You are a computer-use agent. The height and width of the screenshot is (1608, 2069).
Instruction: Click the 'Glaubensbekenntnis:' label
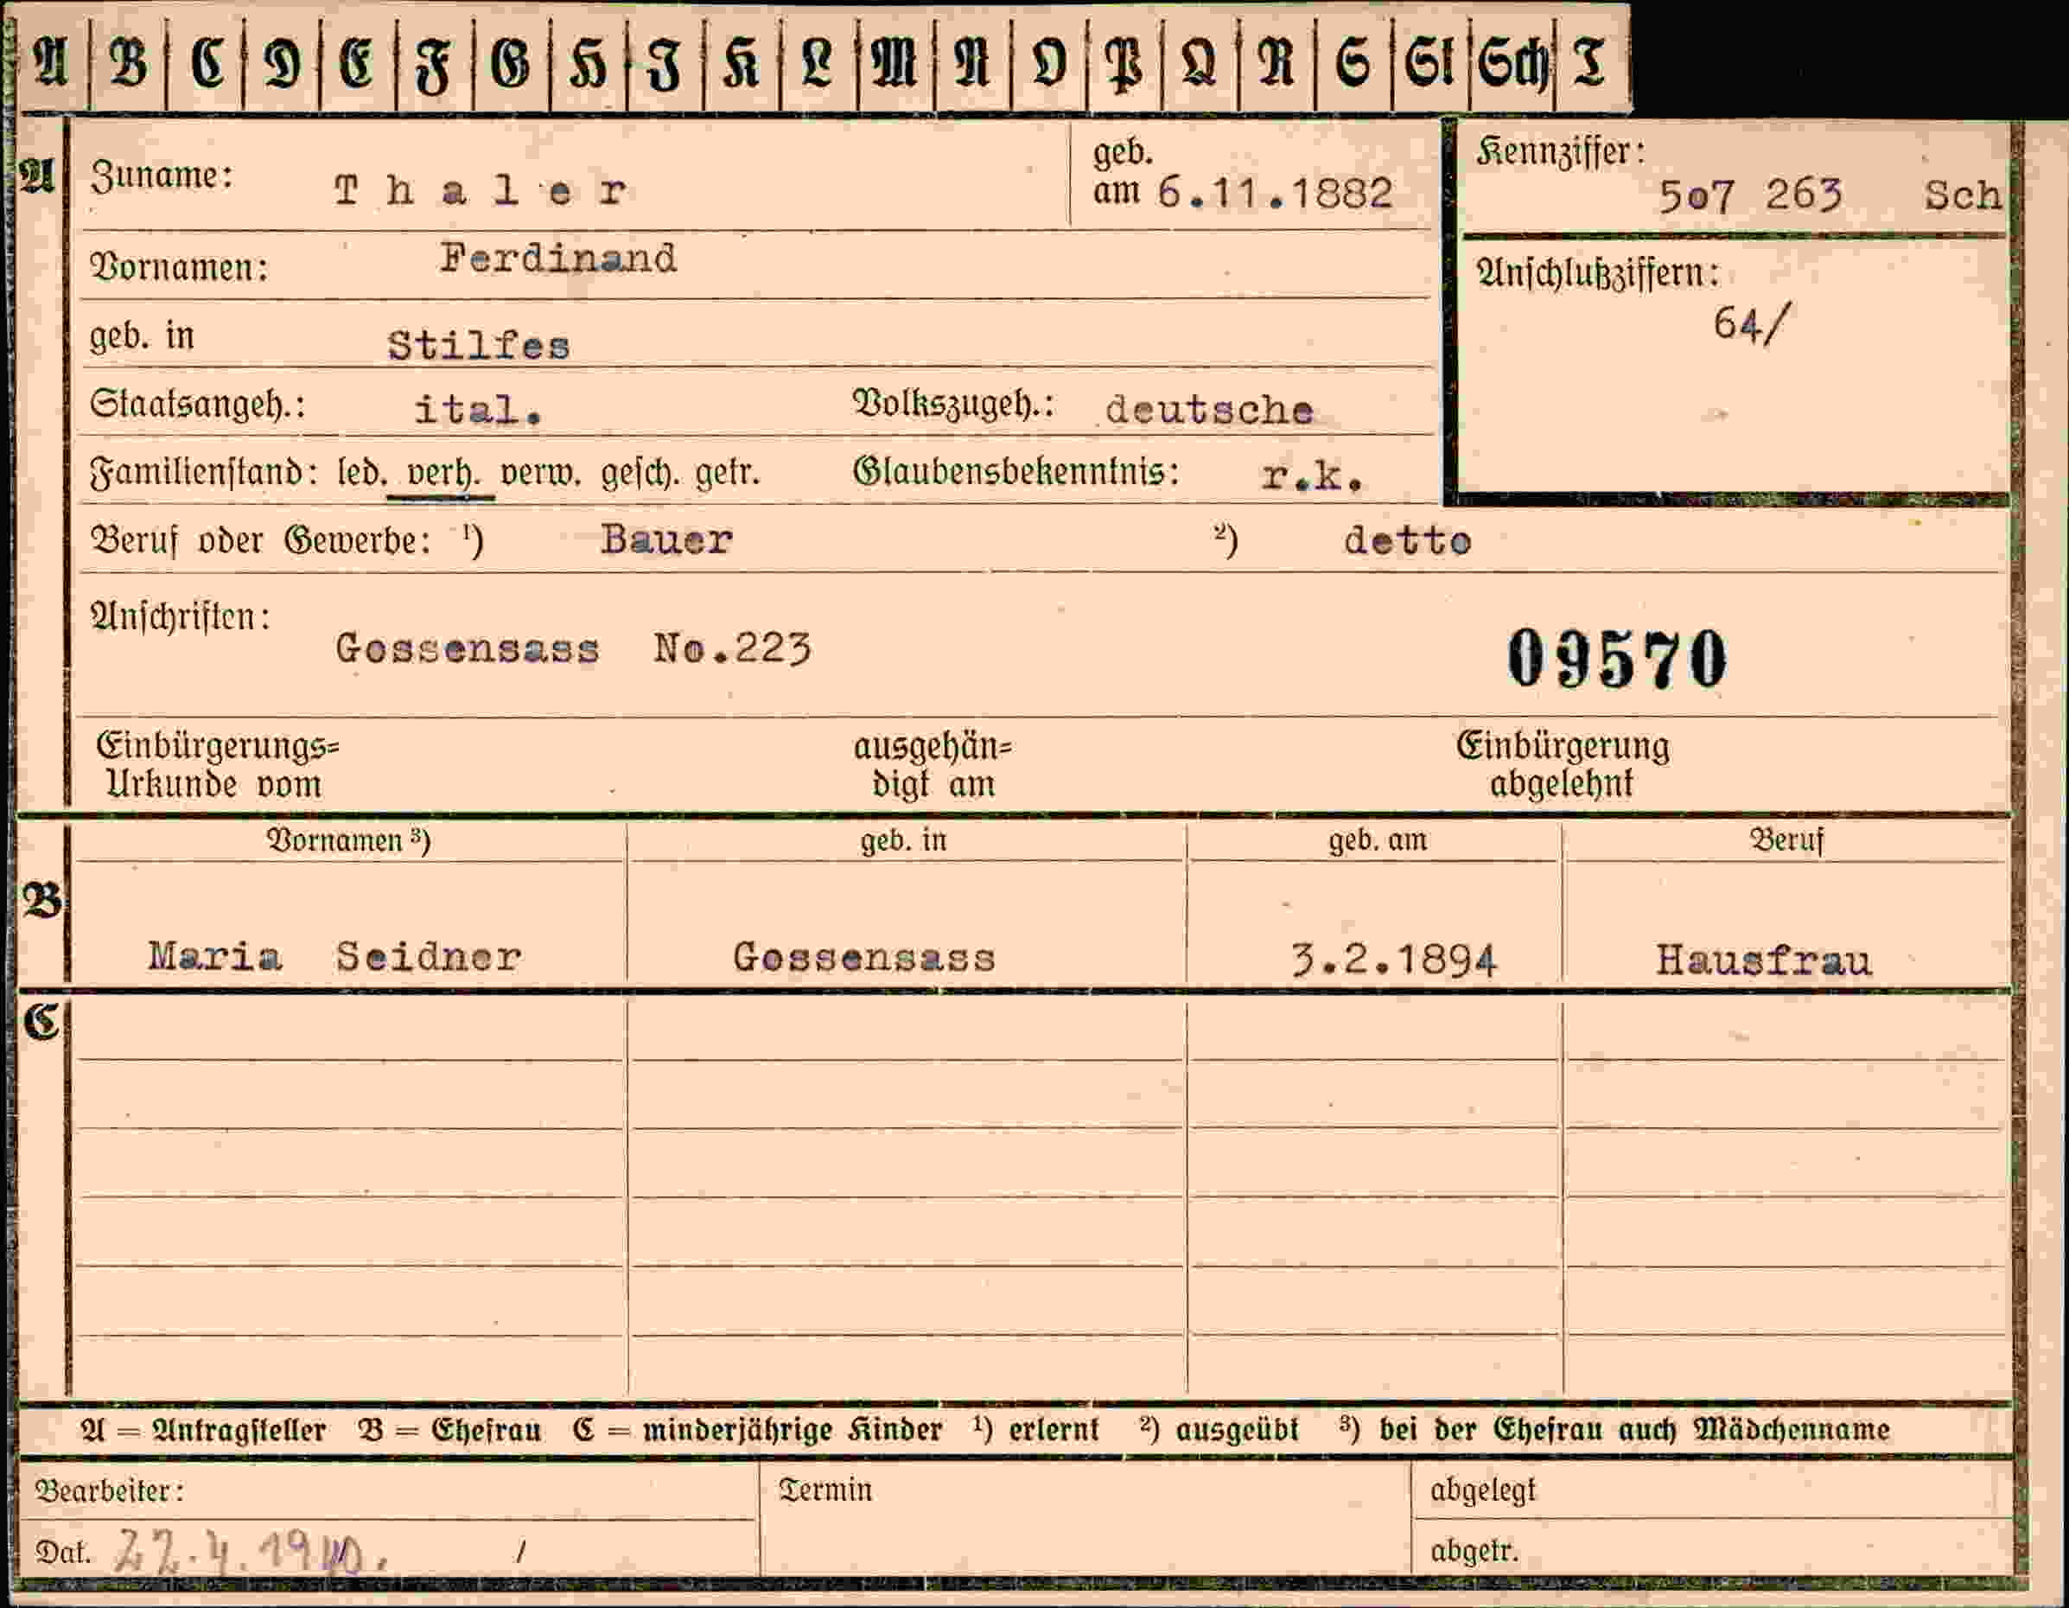point(1016,471)
